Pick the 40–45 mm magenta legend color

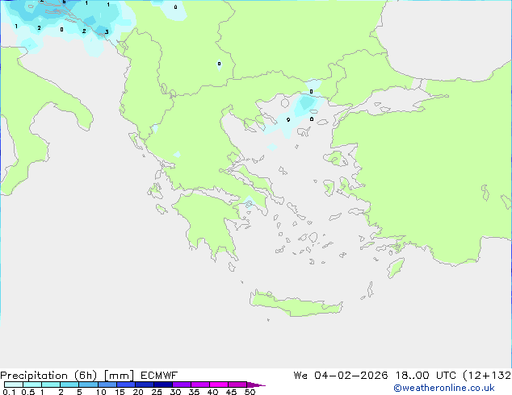point(219,385)
